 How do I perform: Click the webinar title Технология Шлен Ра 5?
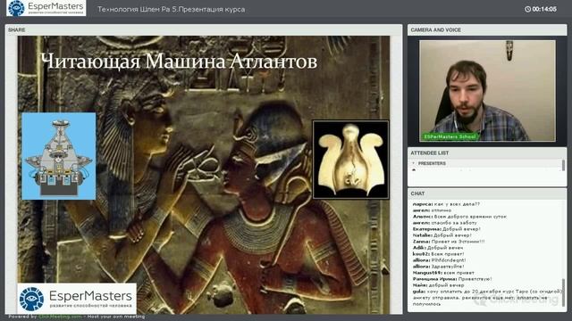coord(171,10)
